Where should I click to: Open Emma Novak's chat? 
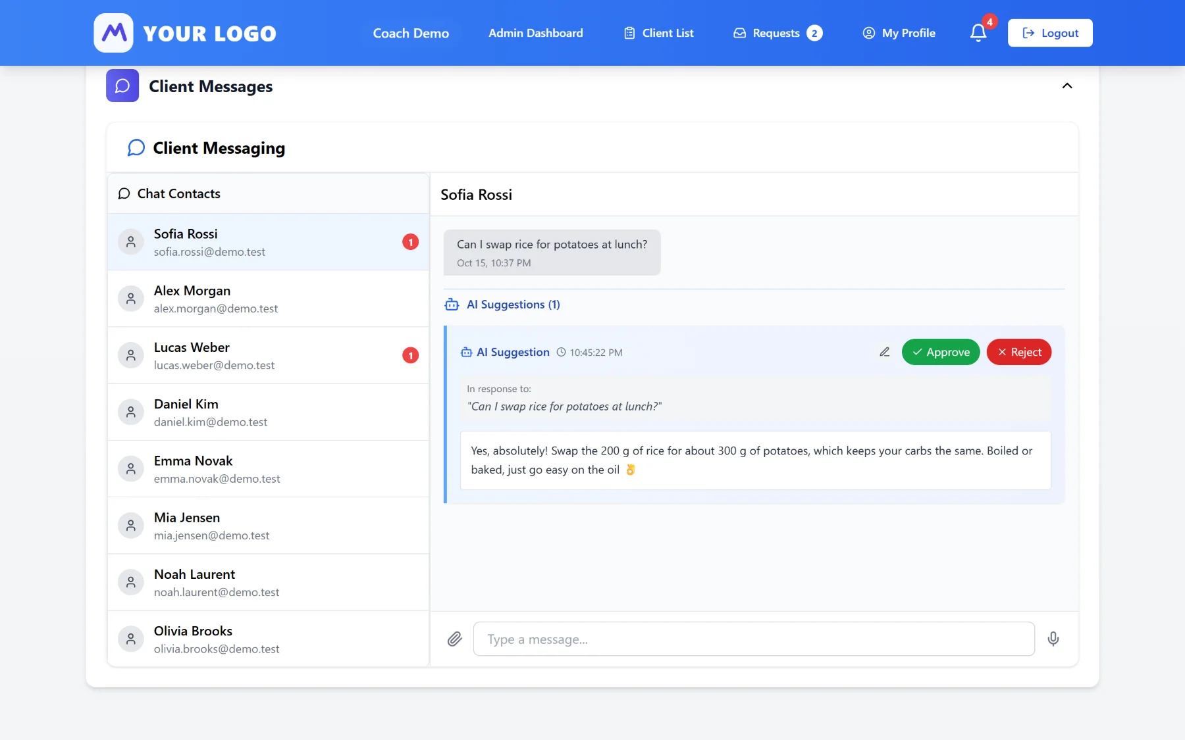pos(269,469)
